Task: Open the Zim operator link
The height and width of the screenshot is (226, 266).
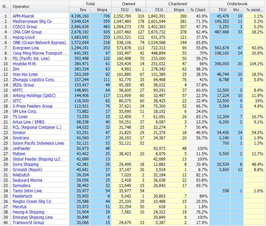Action: point(16,69)
